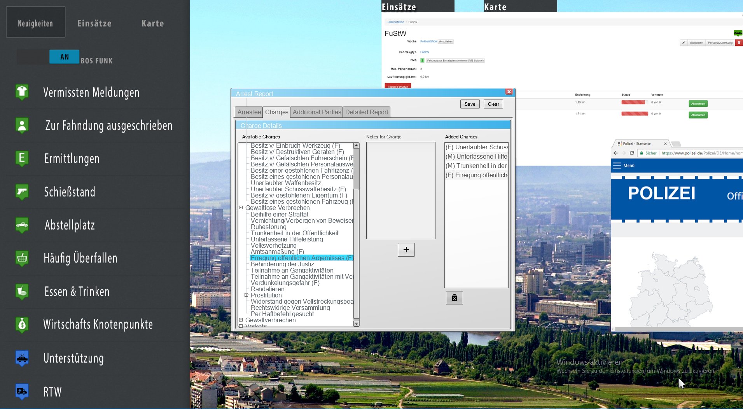Open the Additional Parties tab
Image resolution: width=743 pixels, height=409 pixels.
[x=316, y=112]
